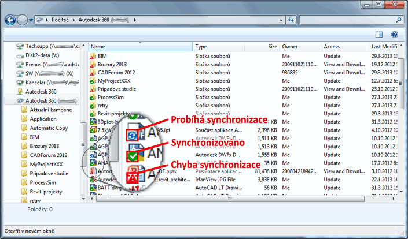The height and width of the screenshot is (239, 408).
Task: Click into the Explorer search field
Action: pyautogui.click(x=346, y=20)
